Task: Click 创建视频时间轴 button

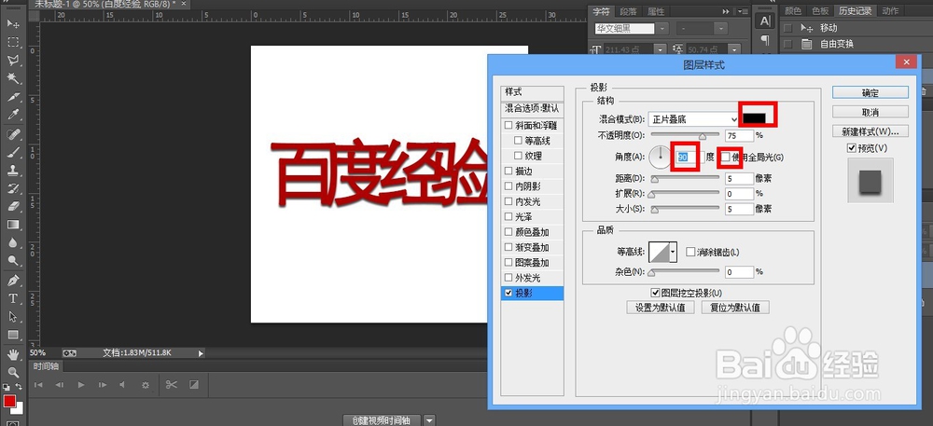Action: coord(382,420)
